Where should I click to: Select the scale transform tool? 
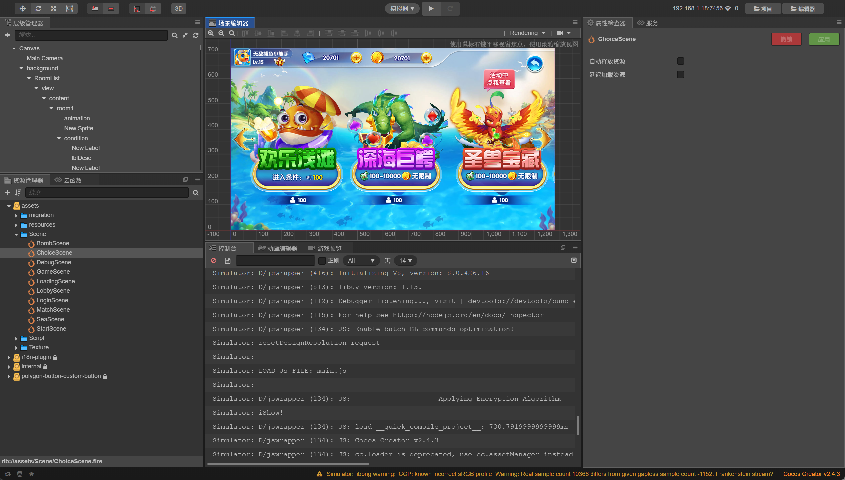click(x=53, y=8)
